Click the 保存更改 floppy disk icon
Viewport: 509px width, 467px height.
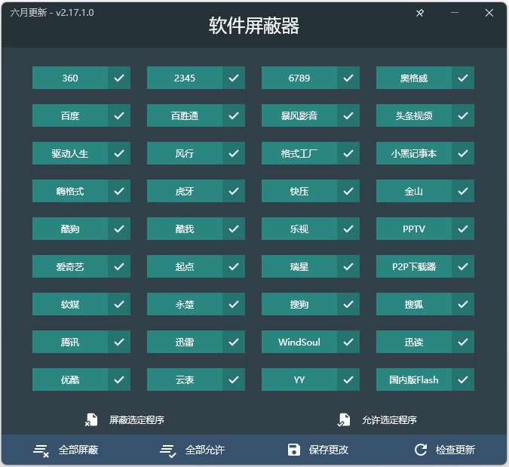pos(294,450)
